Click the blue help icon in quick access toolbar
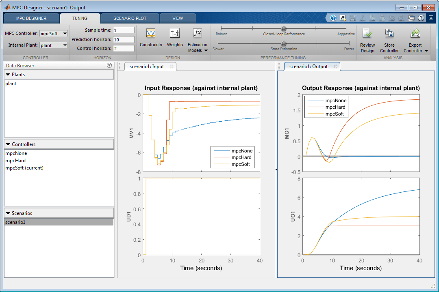Screen dimensions: 439x292 pyautogui.click(x=333, y=18)
